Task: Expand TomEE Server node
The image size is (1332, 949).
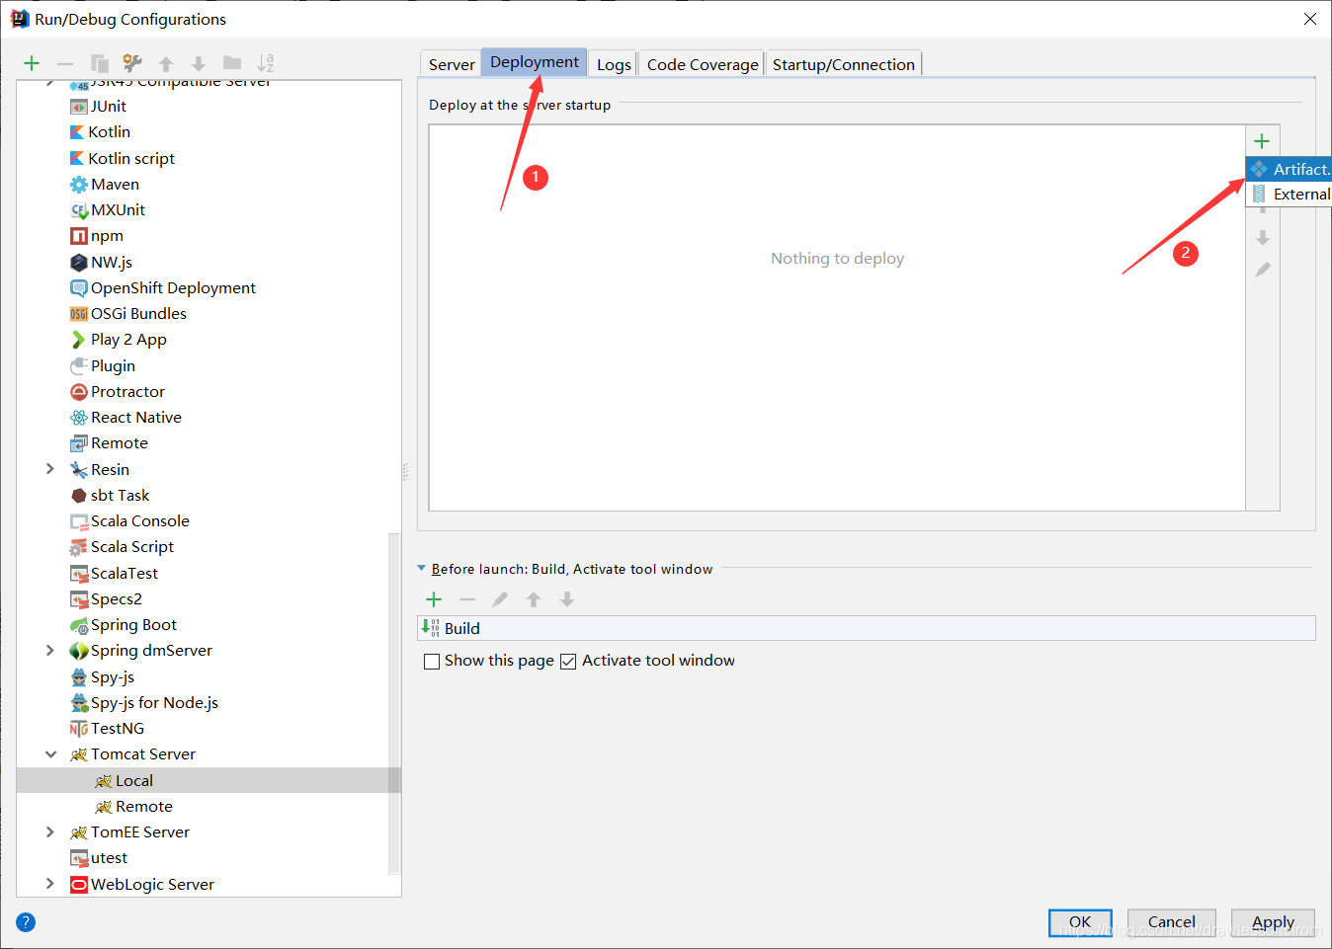Action: pos(50,831)
